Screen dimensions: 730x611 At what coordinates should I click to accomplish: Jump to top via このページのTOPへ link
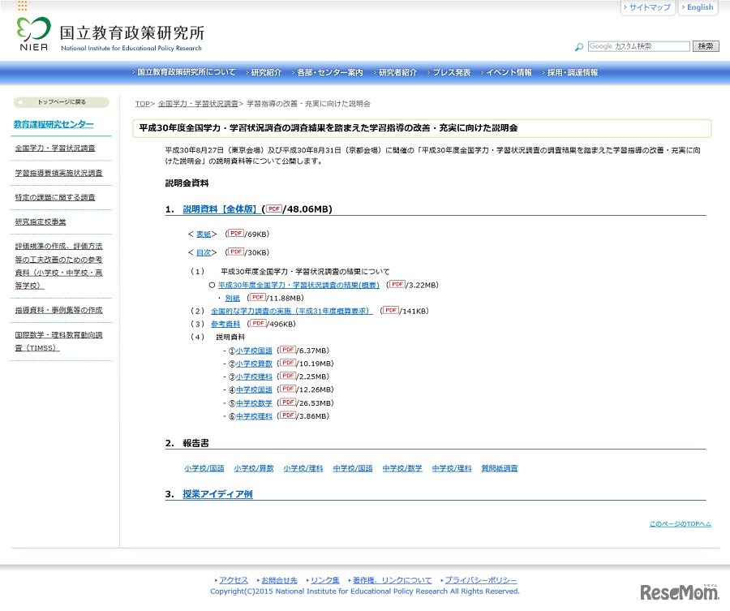click(x=680, y=524)
